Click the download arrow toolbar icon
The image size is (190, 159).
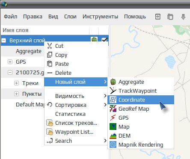183,17
